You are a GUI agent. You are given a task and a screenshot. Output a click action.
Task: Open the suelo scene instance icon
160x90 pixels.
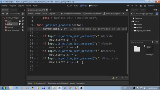coord(19,21)
